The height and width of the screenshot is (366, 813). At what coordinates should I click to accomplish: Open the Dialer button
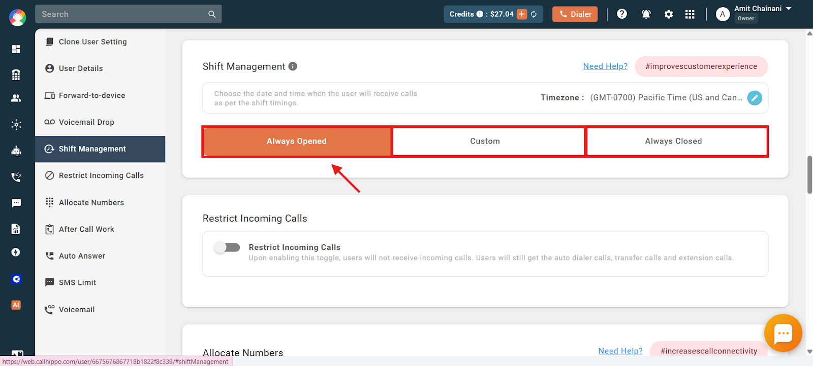click(575, 14)
